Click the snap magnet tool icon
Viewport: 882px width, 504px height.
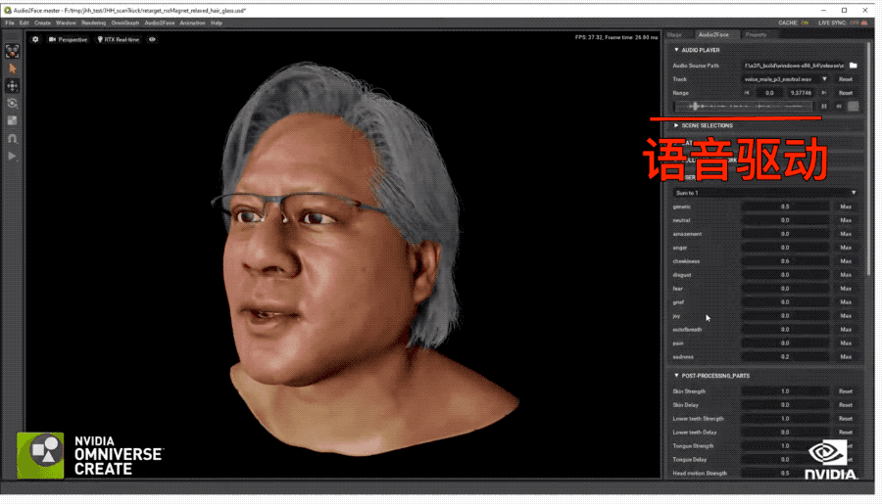[x=13, y=139]
